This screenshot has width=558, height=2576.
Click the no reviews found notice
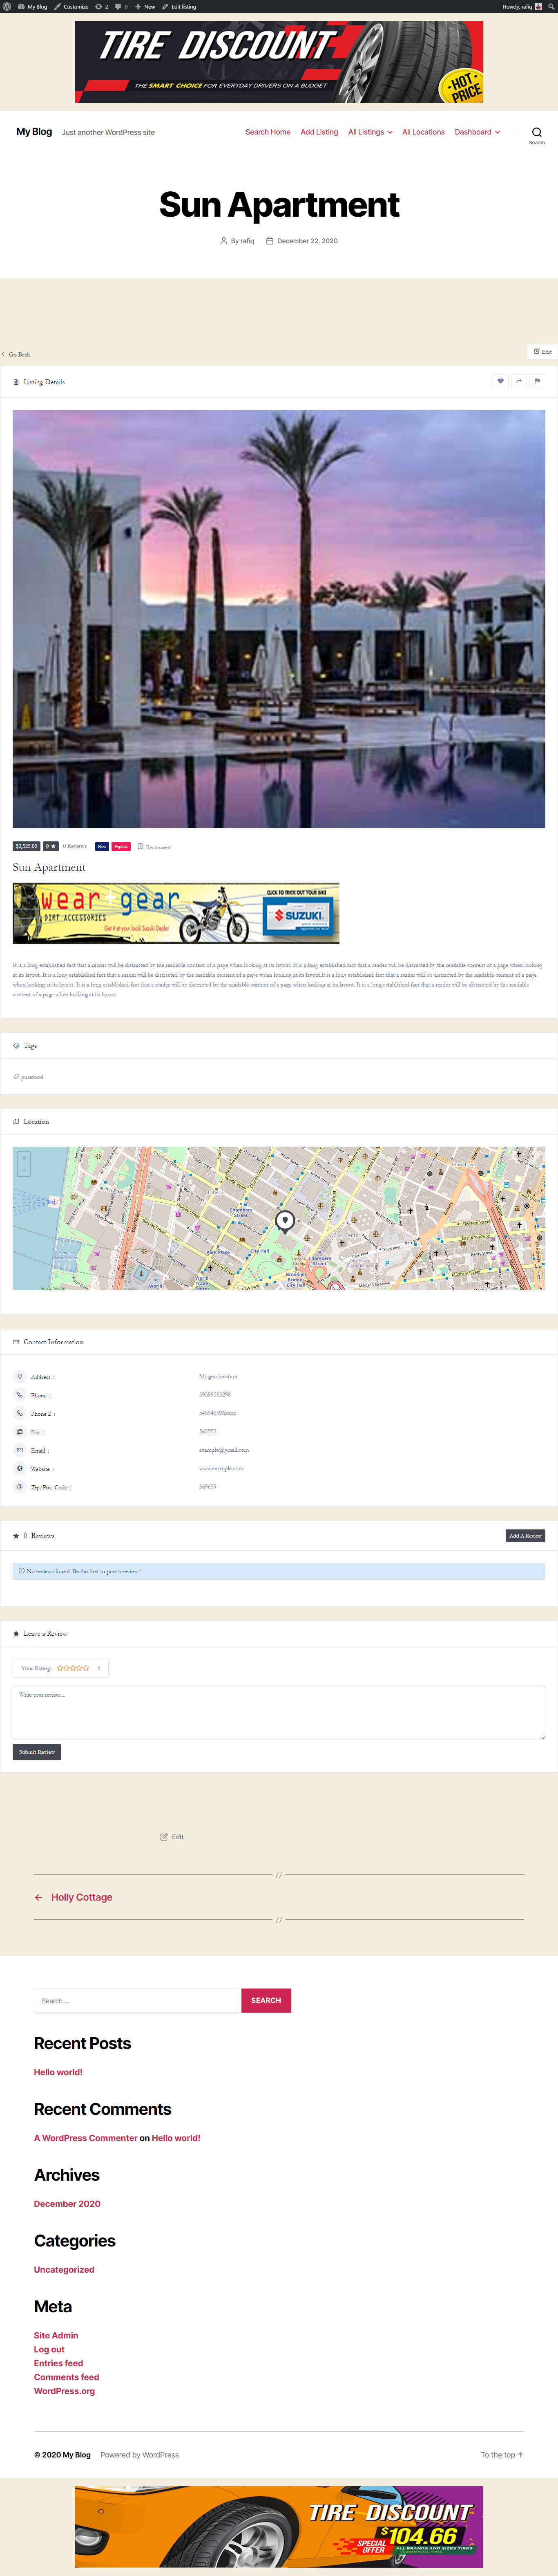pyautogui.click(x=279, y=1571)
